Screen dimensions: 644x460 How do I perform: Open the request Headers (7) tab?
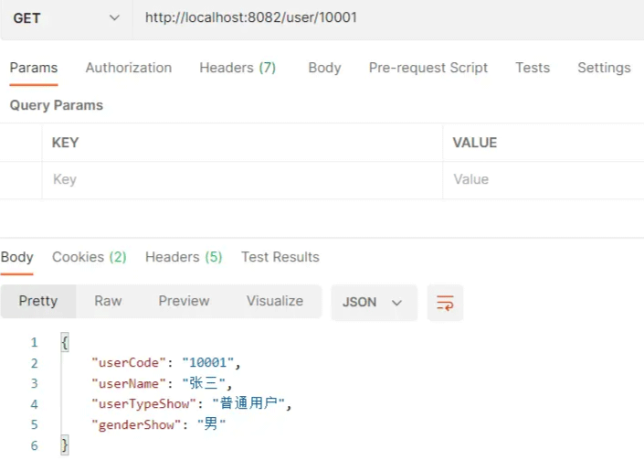point(238,68)
